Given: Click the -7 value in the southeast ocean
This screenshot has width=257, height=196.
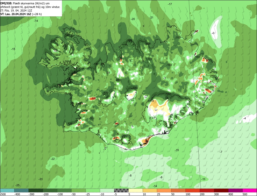Looking at the screenshot, I should tap(221, 152).
